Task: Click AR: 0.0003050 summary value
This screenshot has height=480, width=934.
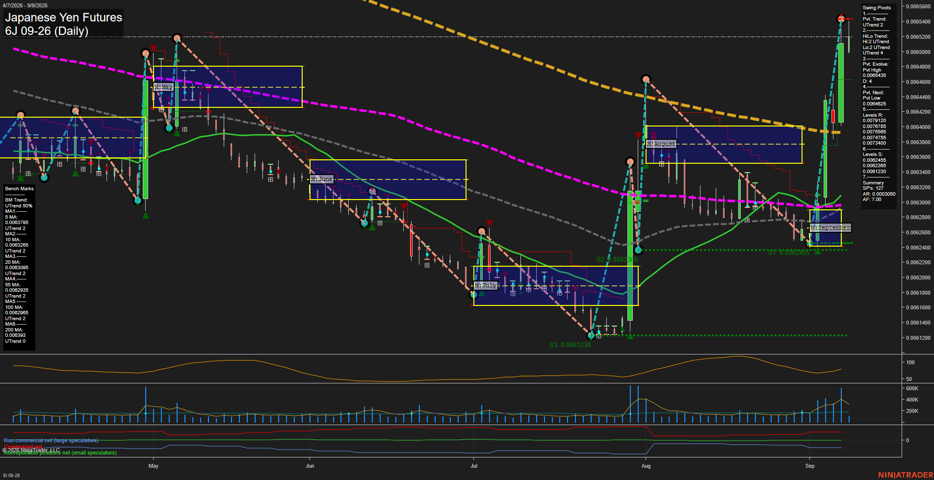Action: click(879, 194)
